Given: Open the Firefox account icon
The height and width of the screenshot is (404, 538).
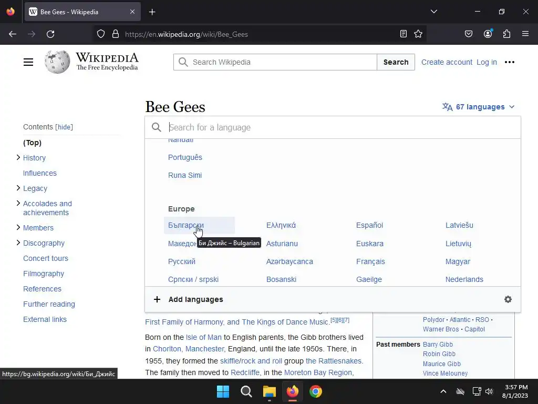Looking at the screenshot, I should pos(488,34).
